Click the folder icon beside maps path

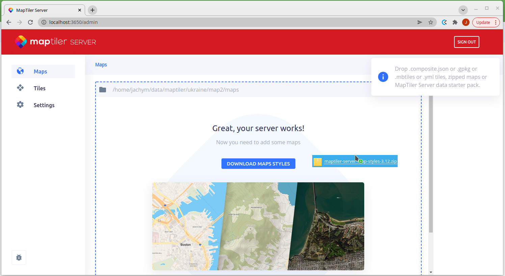(x=103, y=90)
